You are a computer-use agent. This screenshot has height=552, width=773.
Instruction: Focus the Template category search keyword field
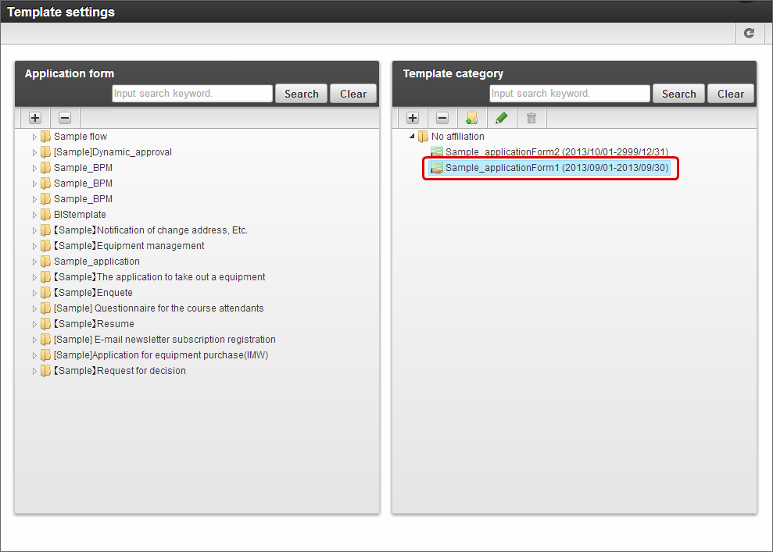pyautogui.click(x=570, y=94)
